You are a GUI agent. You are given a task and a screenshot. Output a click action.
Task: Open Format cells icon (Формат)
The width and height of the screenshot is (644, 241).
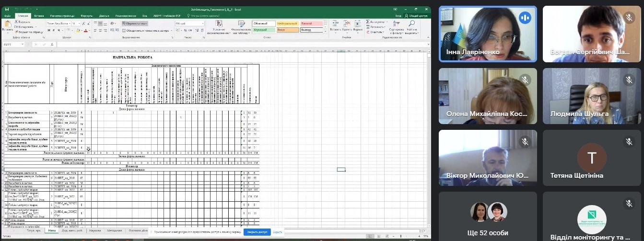point(358,23)
